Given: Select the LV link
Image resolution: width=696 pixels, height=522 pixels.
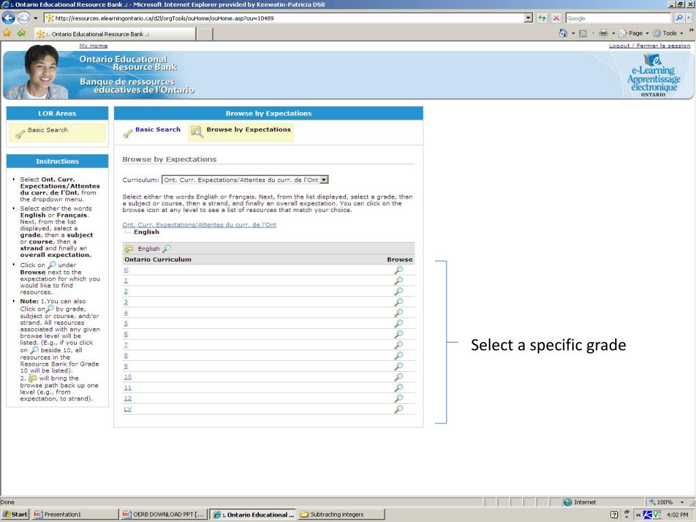Looking at the screenshot, I should point(127,408).
